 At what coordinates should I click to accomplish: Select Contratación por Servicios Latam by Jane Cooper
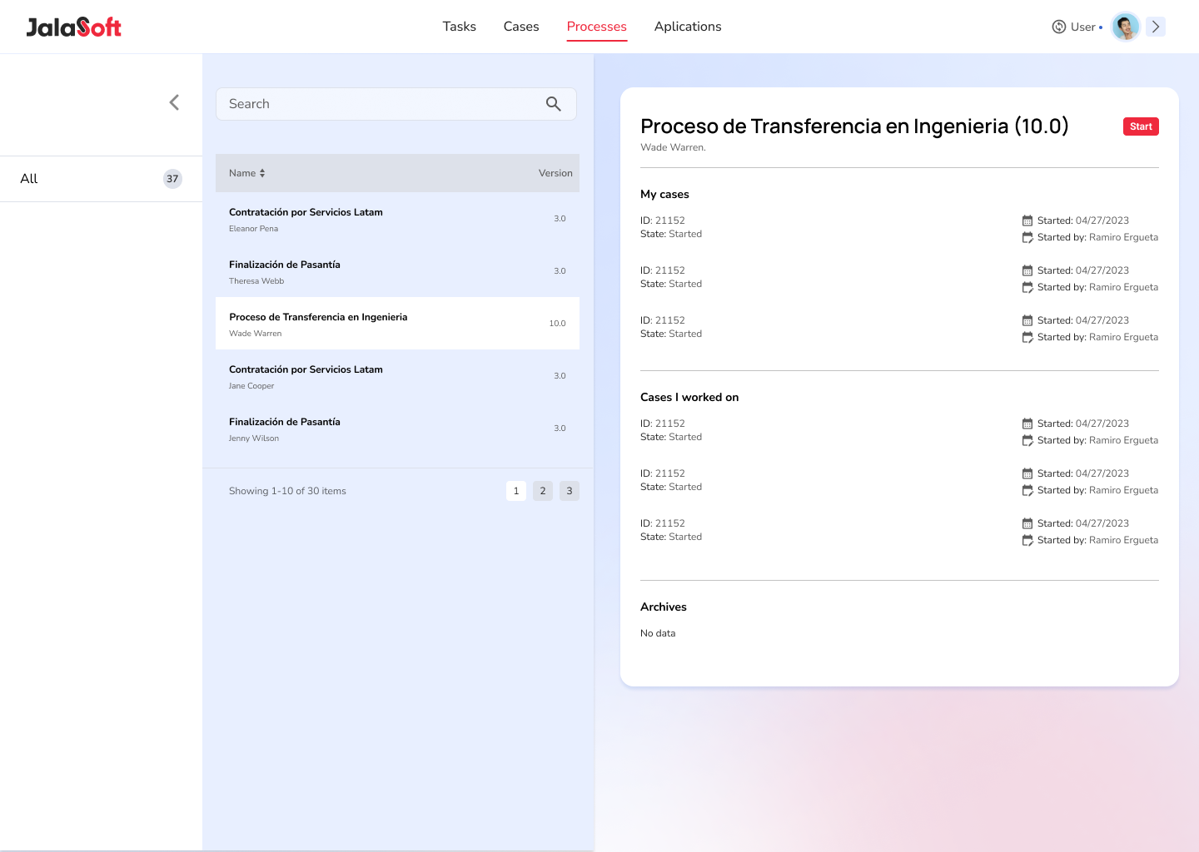click(397, 376)
